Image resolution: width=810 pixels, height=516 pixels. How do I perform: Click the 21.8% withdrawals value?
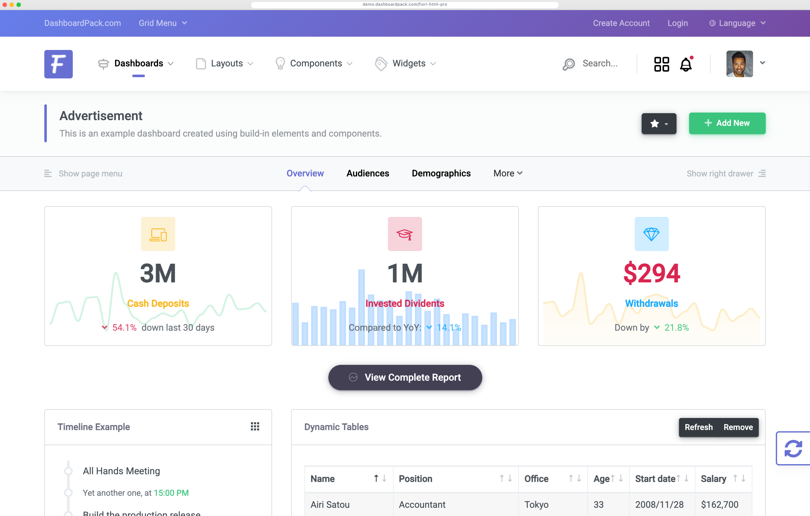click(x=676, y=328)
